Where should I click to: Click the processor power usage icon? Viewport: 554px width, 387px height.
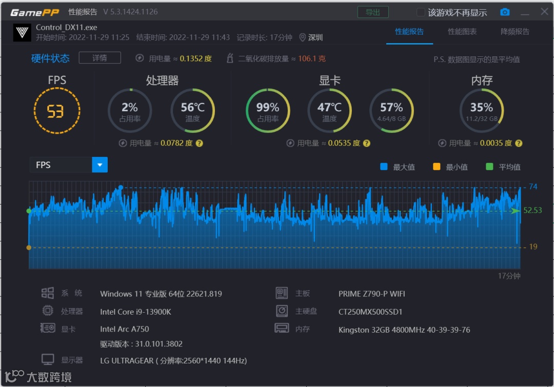coord(123,143)
